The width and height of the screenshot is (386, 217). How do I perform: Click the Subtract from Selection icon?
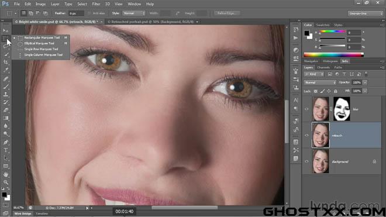pos(38,13)
